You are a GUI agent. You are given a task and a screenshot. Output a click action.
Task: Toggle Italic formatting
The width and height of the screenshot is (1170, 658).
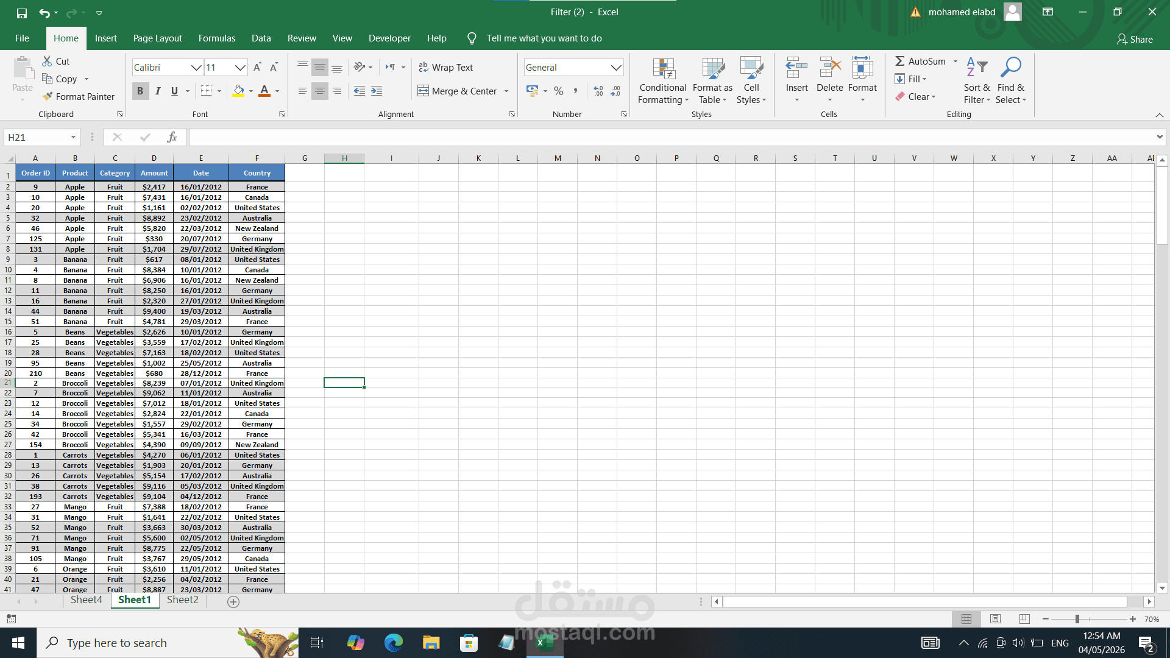(x=158, y=91)
